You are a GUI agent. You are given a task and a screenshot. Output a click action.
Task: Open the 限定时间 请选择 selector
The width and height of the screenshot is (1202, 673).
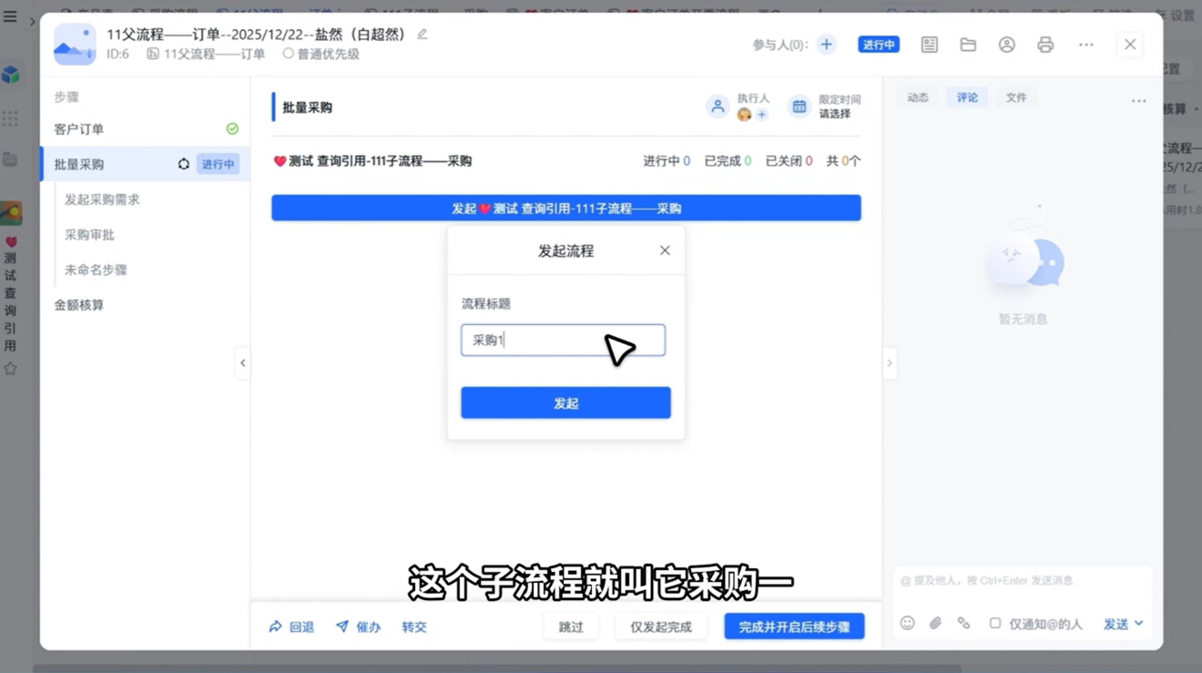point(835,114)
